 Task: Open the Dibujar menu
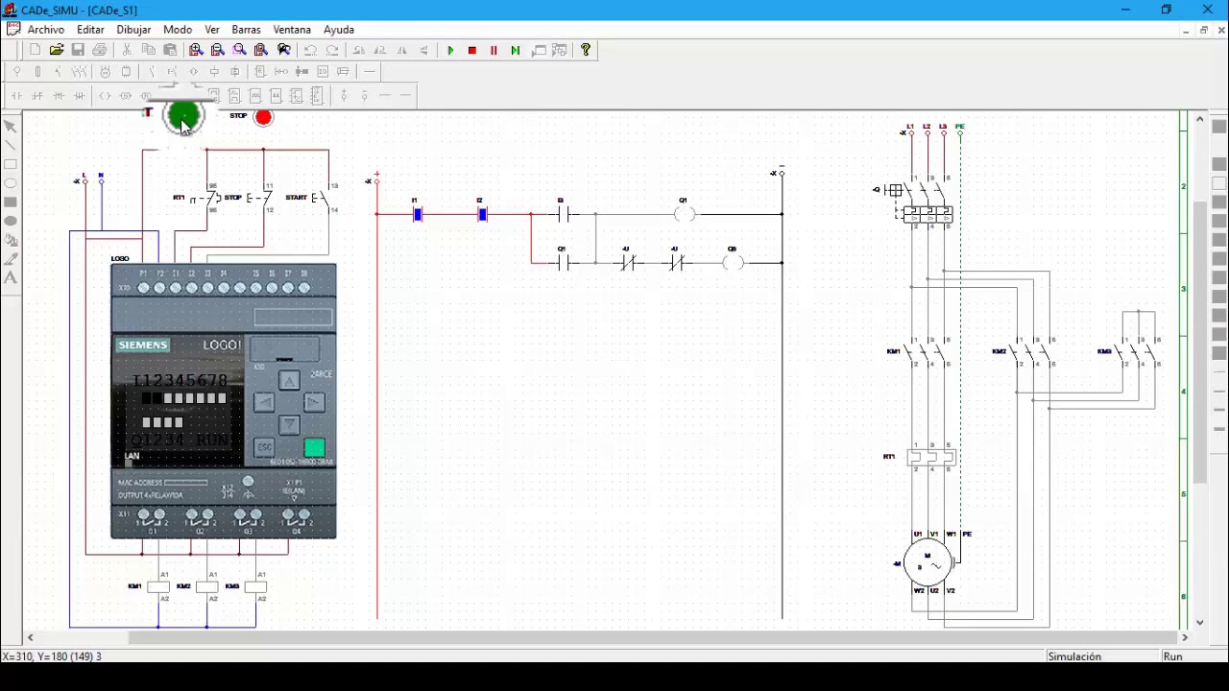pos(133,30)
